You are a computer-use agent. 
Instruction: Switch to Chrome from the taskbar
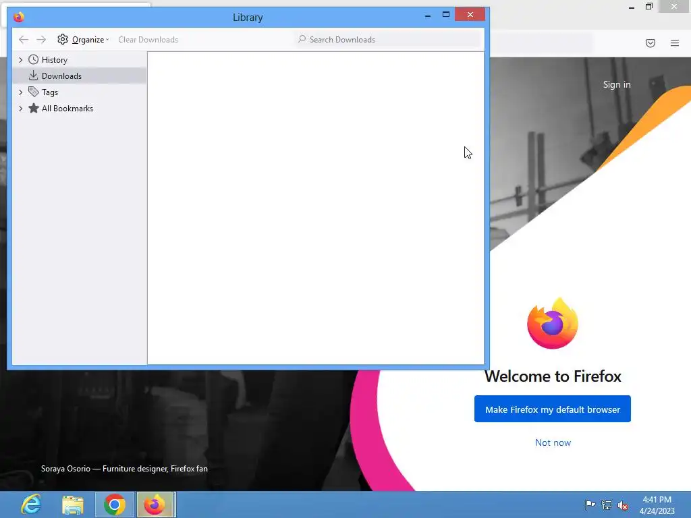[115, 505]
